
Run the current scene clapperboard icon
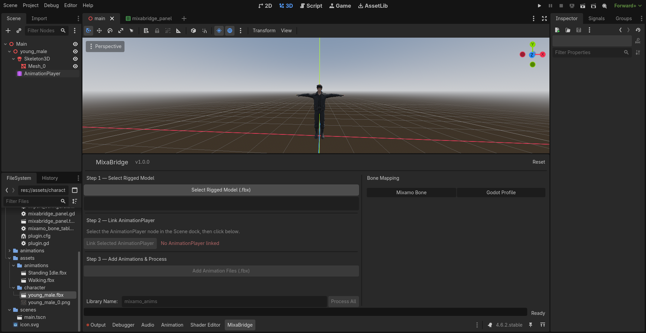[583, 6]
